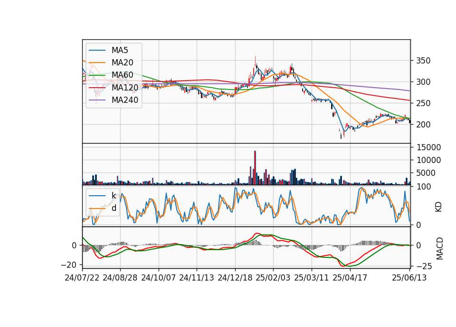Click the 25/06/13 date label
456x327 pixels.
click(409, 278)
